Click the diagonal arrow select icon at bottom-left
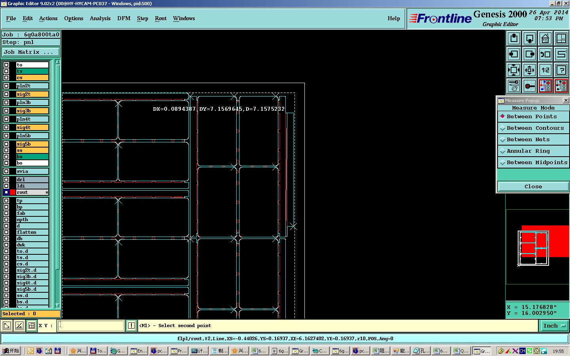This screenshot has height=356, width=570. point(7,326)
